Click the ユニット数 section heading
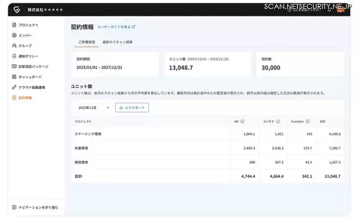This screenshot has height=222, width=357. pos(82,86)
